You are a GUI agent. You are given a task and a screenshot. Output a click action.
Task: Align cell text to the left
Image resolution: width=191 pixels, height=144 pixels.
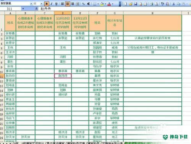point(63,4)
